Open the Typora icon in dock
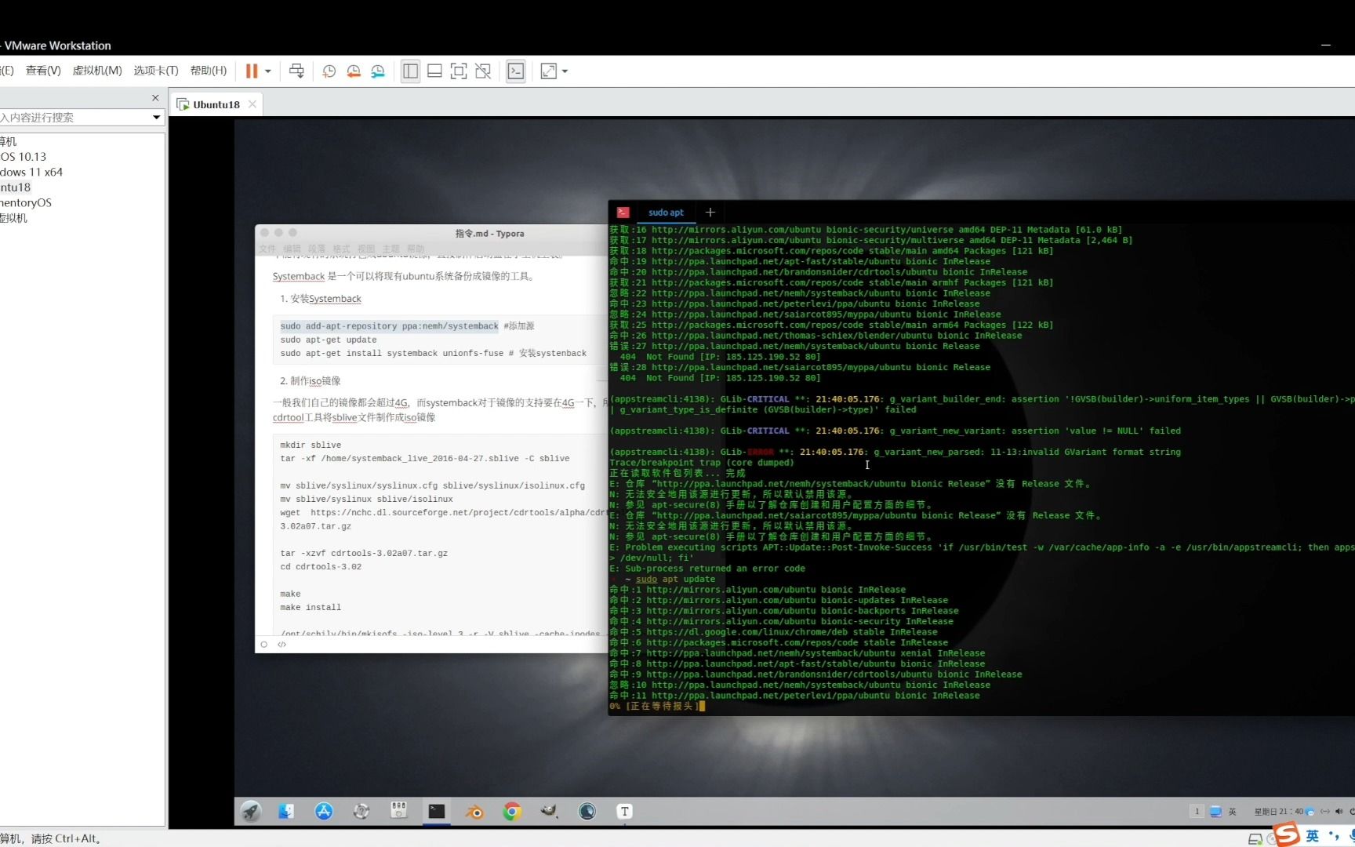The image size is (1355, 847). point(625,812)
